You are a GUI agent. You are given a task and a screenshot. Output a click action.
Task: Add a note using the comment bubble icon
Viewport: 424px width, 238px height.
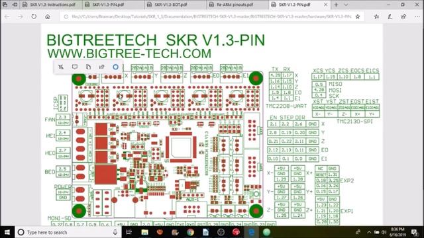click(x=75, y=67)
